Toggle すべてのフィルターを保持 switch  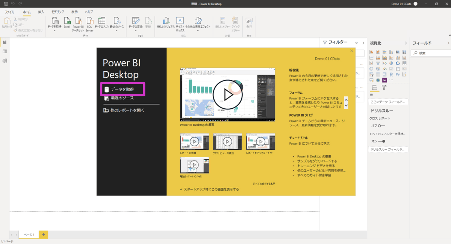(x=381, y=141)
